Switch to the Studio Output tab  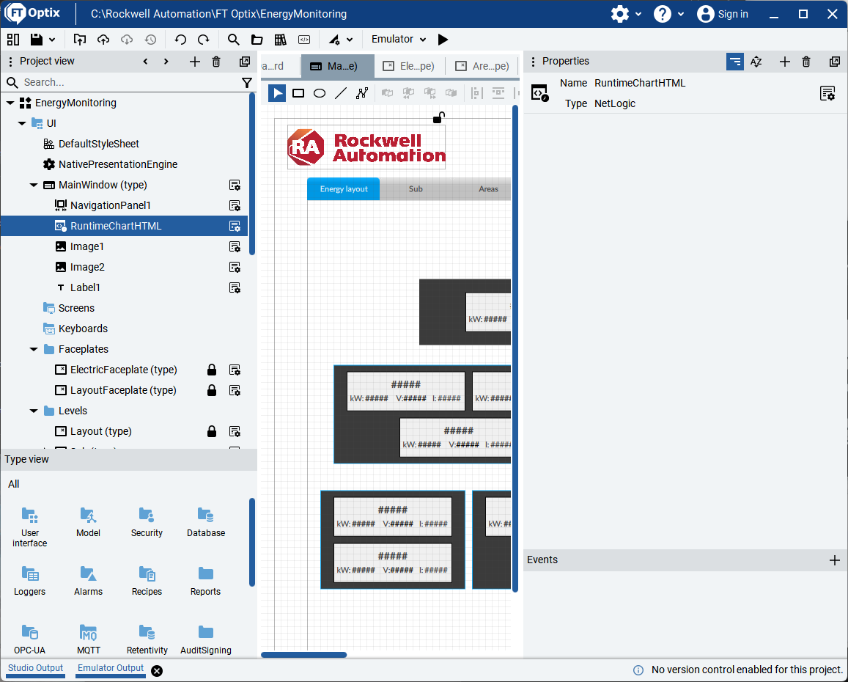[x=36, y=668]
